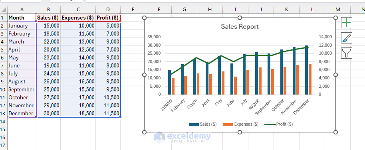The image size is (365, 150).
Task: Select column B header
Action: (48, 9)
